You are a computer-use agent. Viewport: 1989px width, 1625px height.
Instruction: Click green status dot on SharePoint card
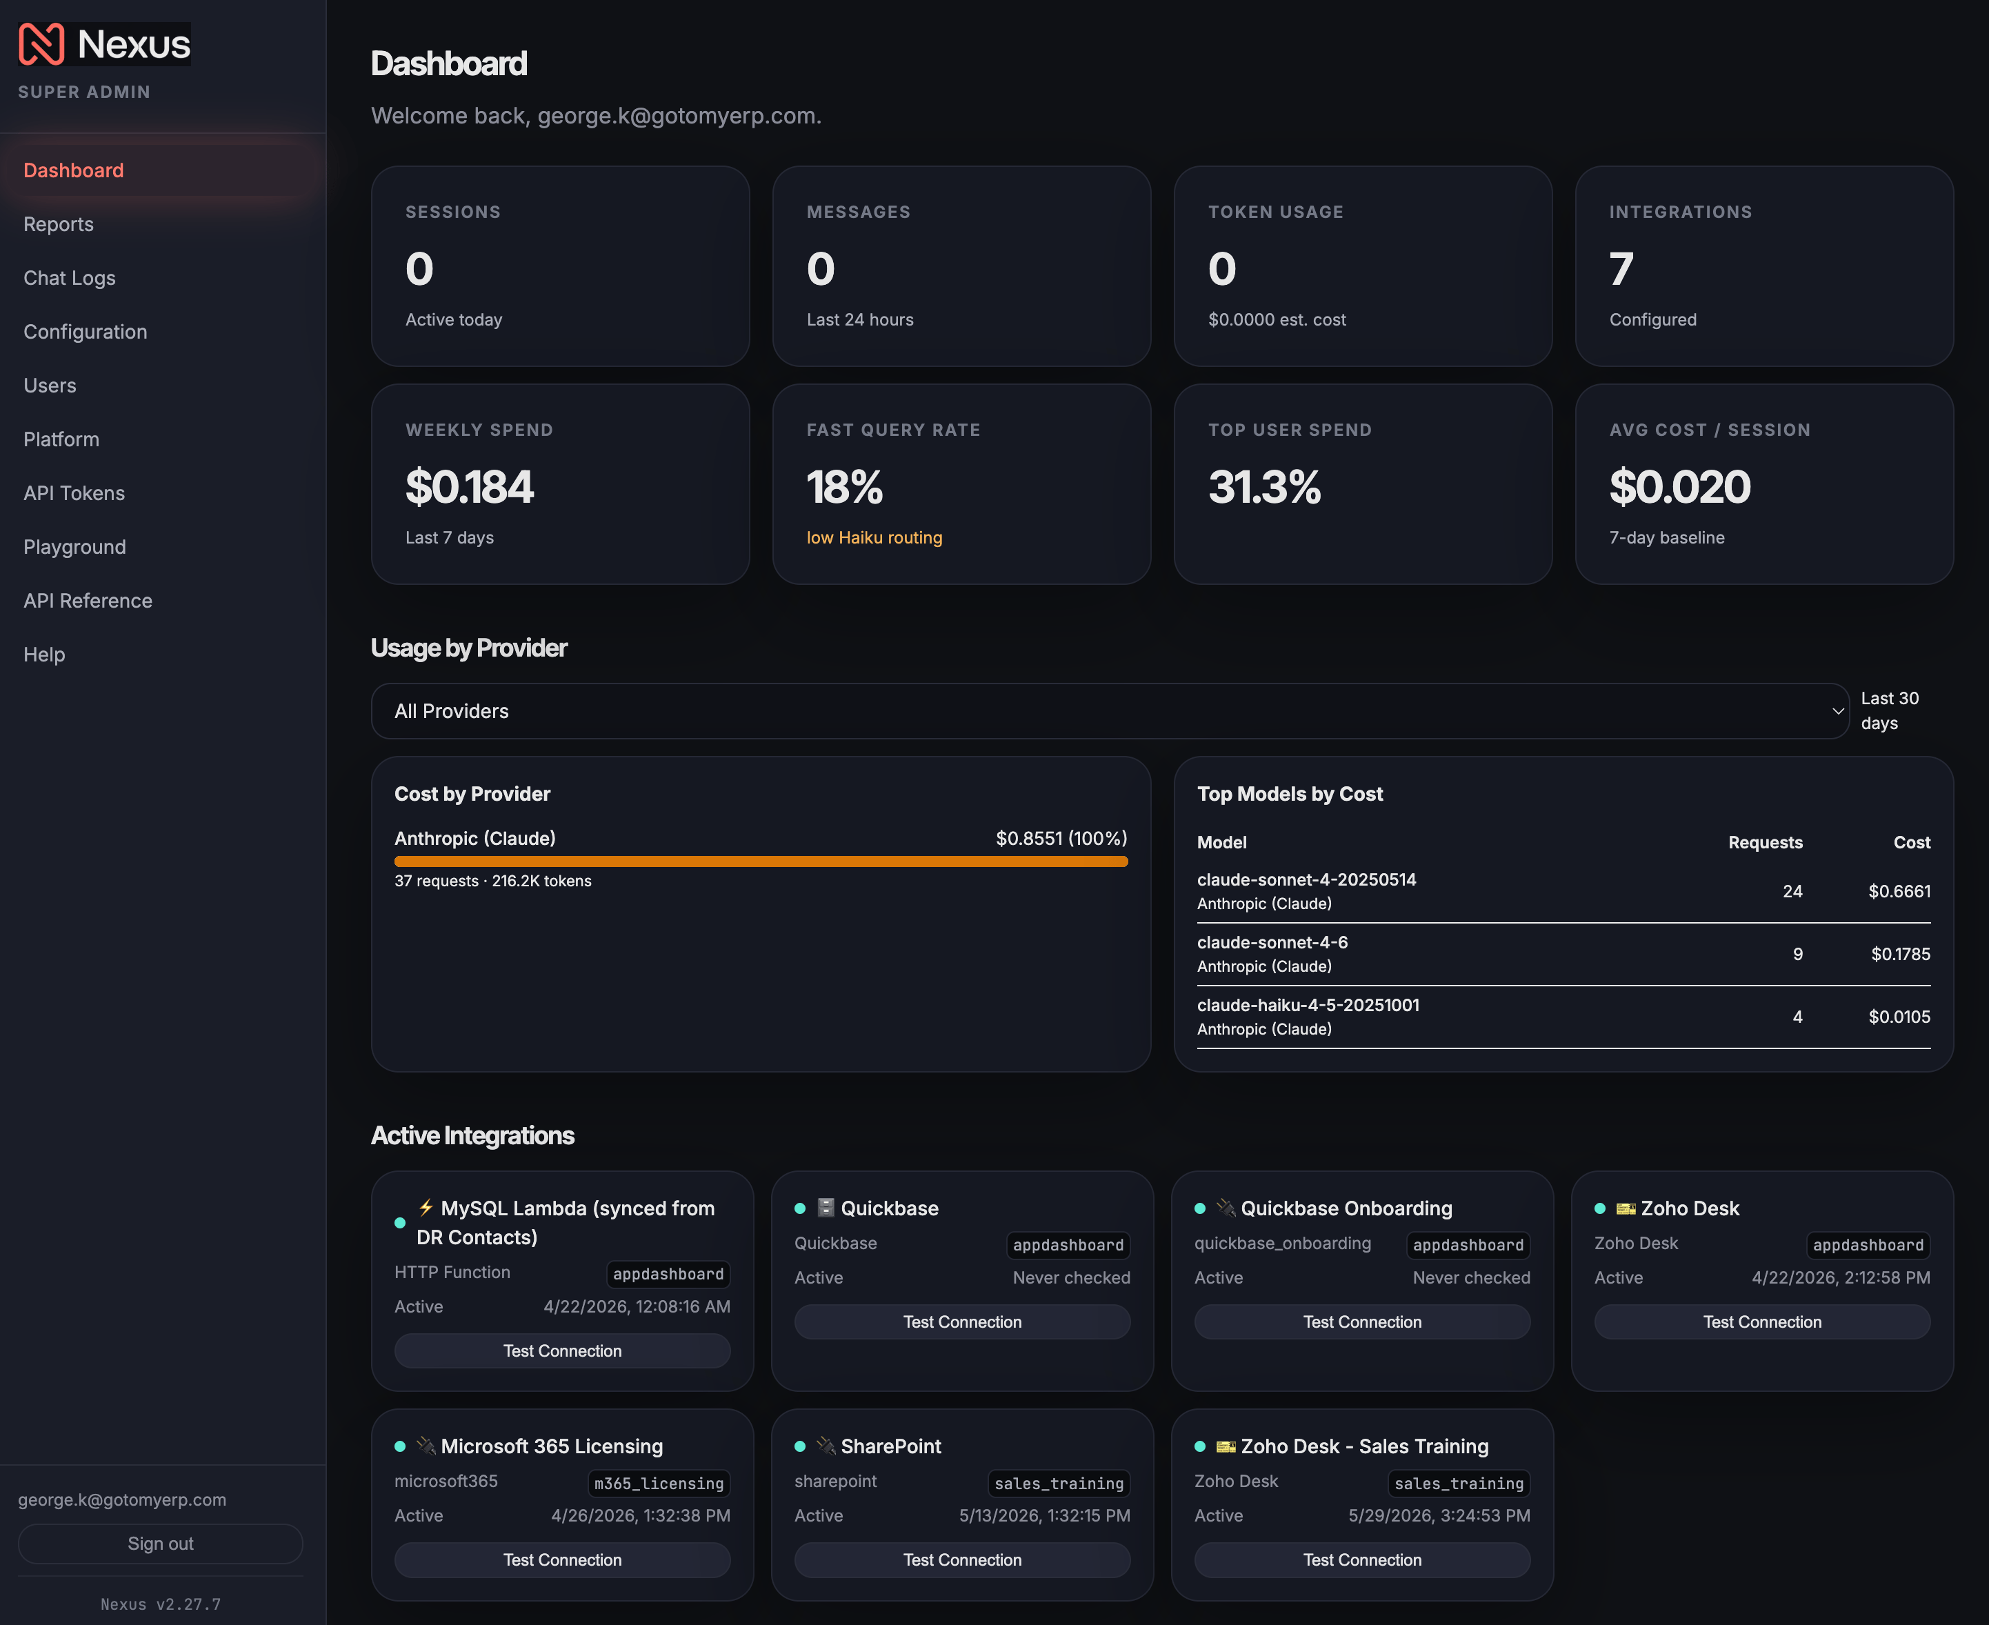(x=800, y=1446)
